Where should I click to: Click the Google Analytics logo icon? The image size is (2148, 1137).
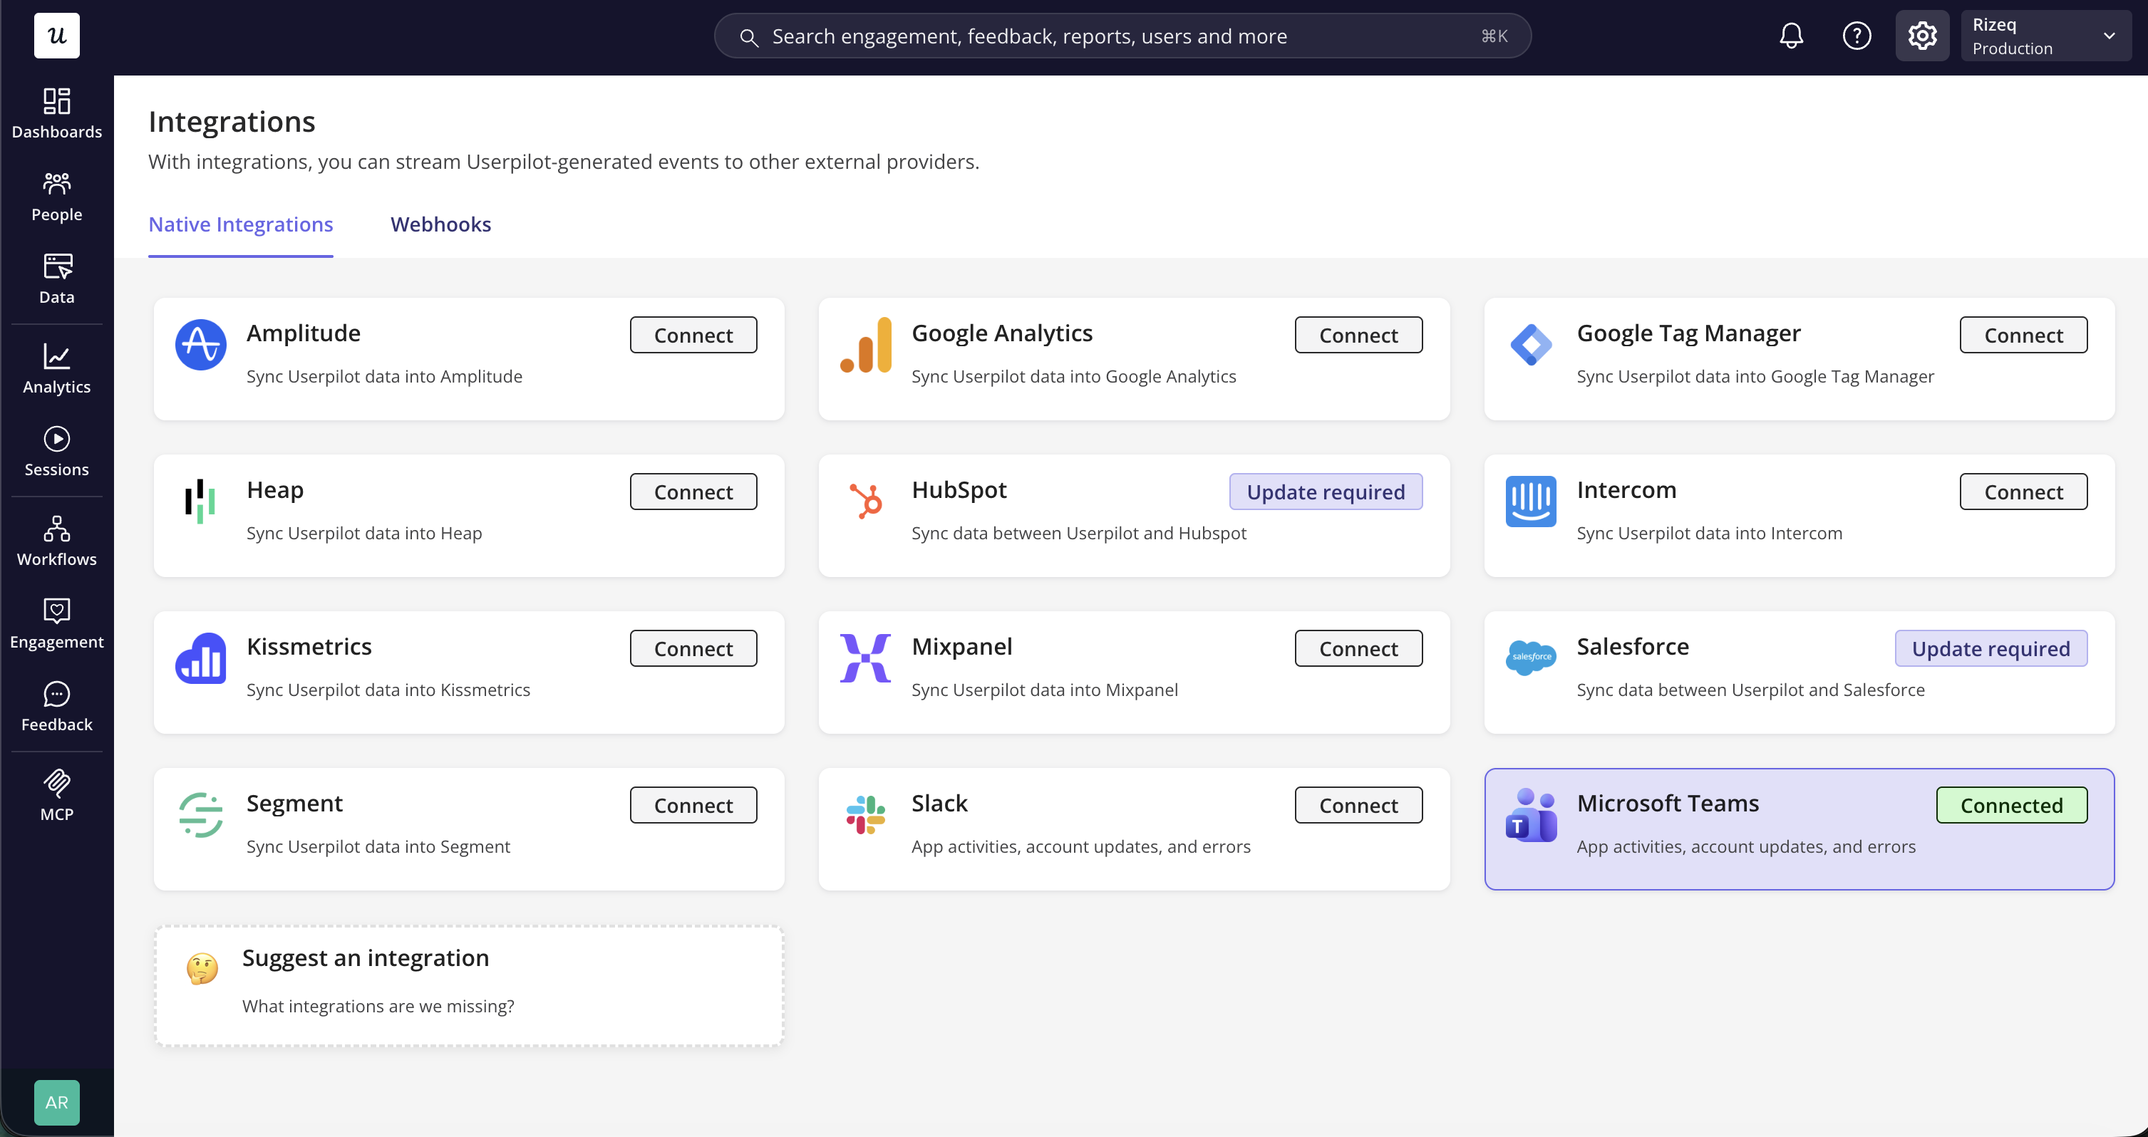(865, 344)
